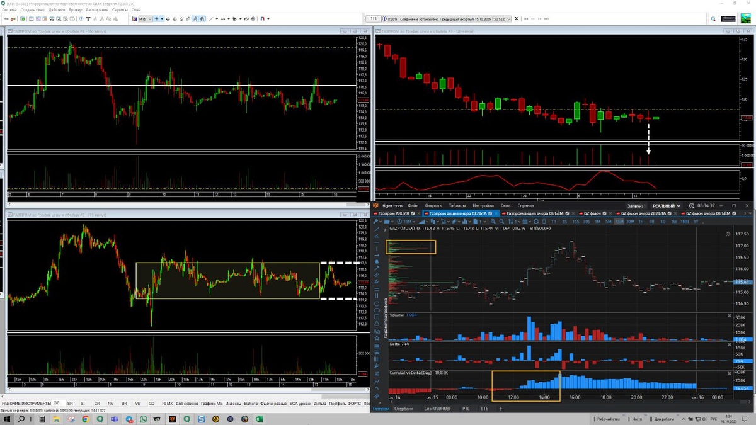This screenshot has width=756, height=425.
Task: Expand the GAZP header arrow
Action: click(x=385, y=230)
